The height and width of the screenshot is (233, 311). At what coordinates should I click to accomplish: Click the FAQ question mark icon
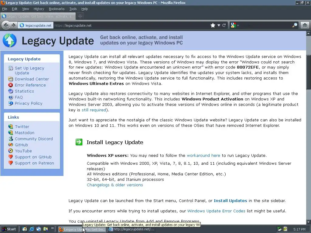(11, 97)
